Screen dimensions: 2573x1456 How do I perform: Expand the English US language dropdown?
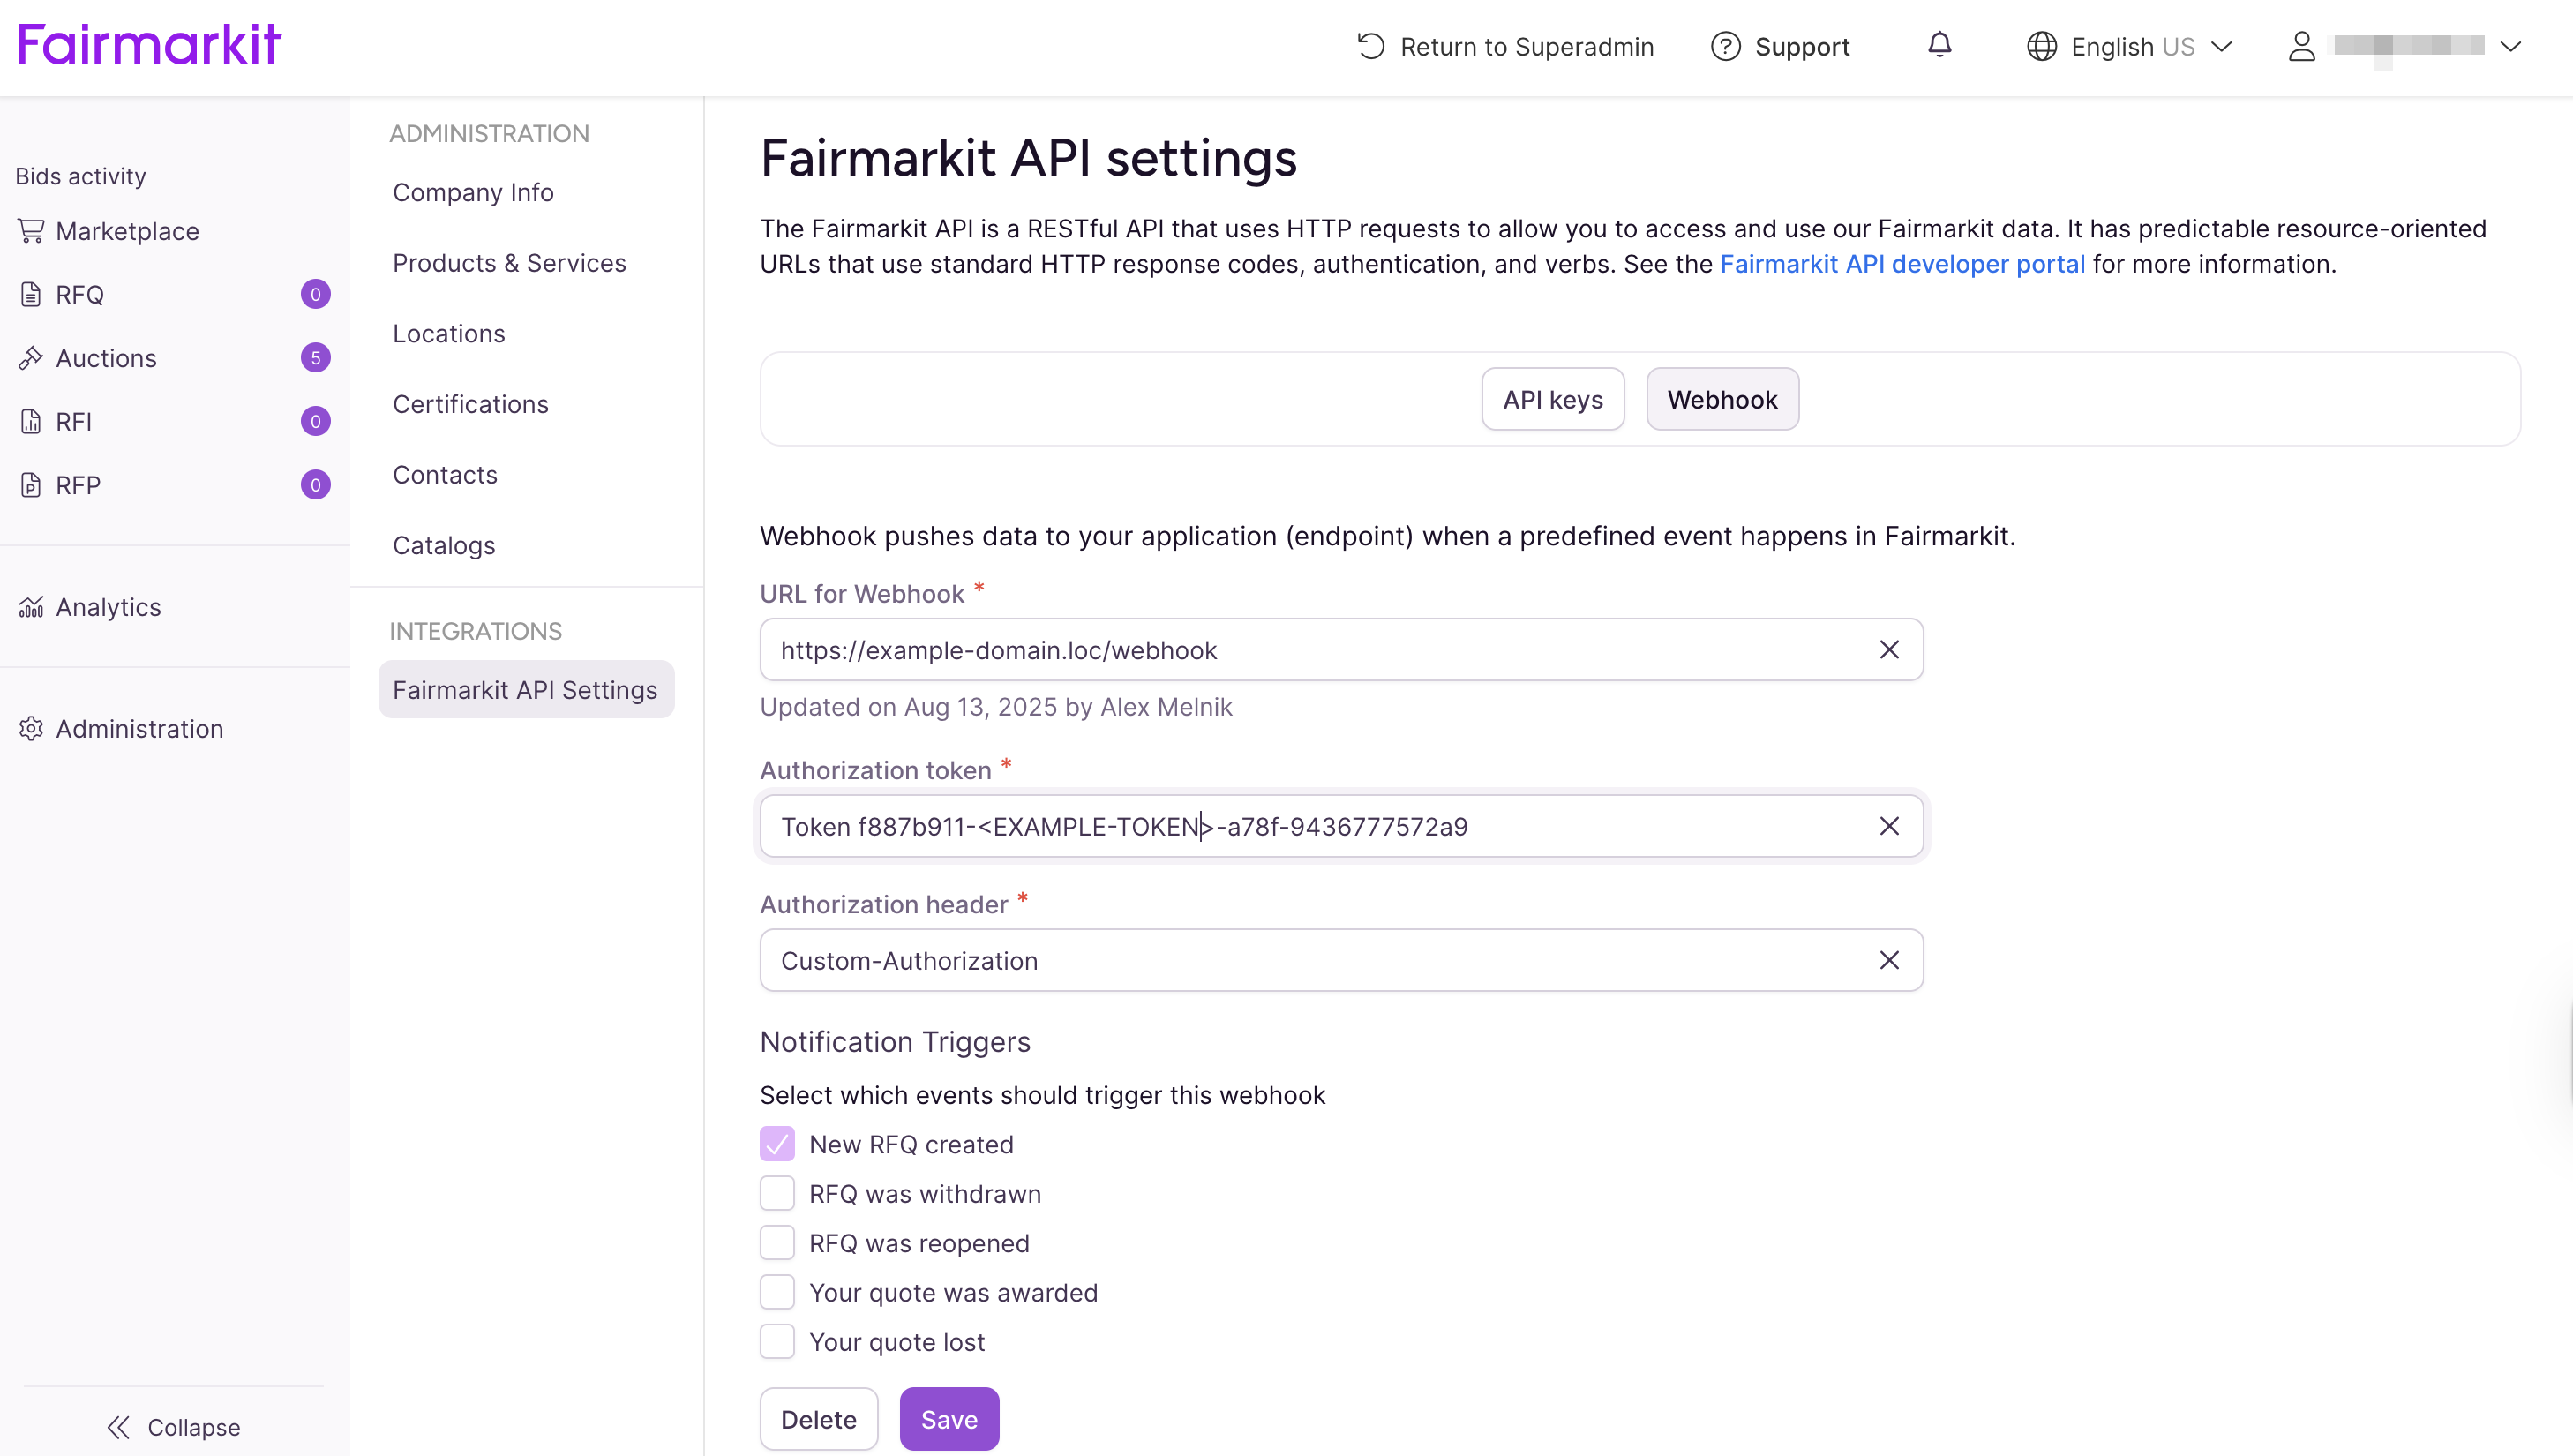[x=2129, y=47]
